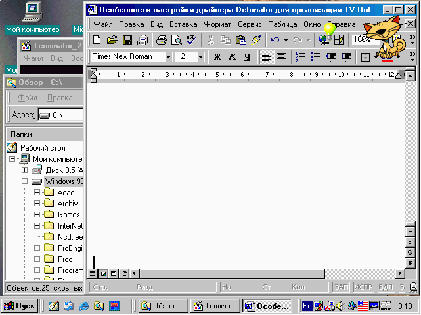Switch to outline view button

(x=124, y=273)
